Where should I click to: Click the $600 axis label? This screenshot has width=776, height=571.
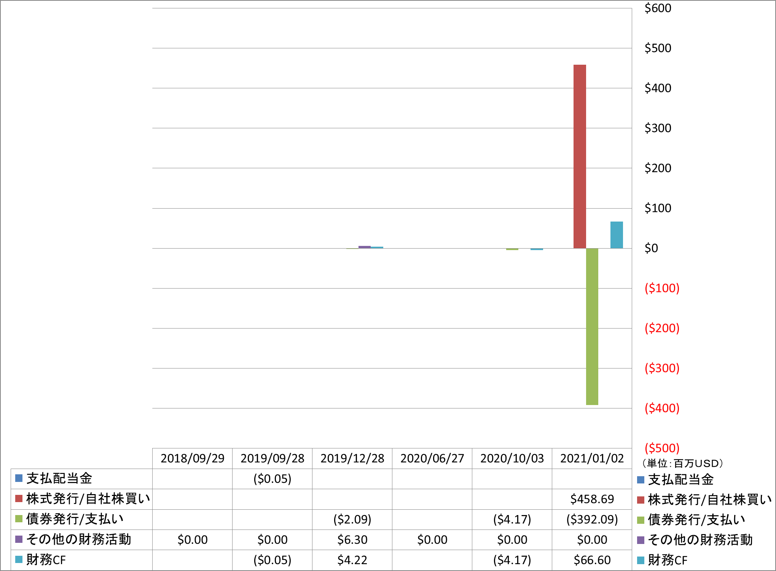(x=658, y=8)
